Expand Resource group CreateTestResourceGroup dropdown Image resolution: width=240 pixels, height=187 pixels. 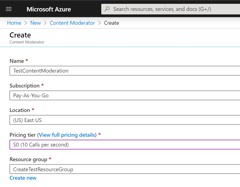click(x=125, y=169)
